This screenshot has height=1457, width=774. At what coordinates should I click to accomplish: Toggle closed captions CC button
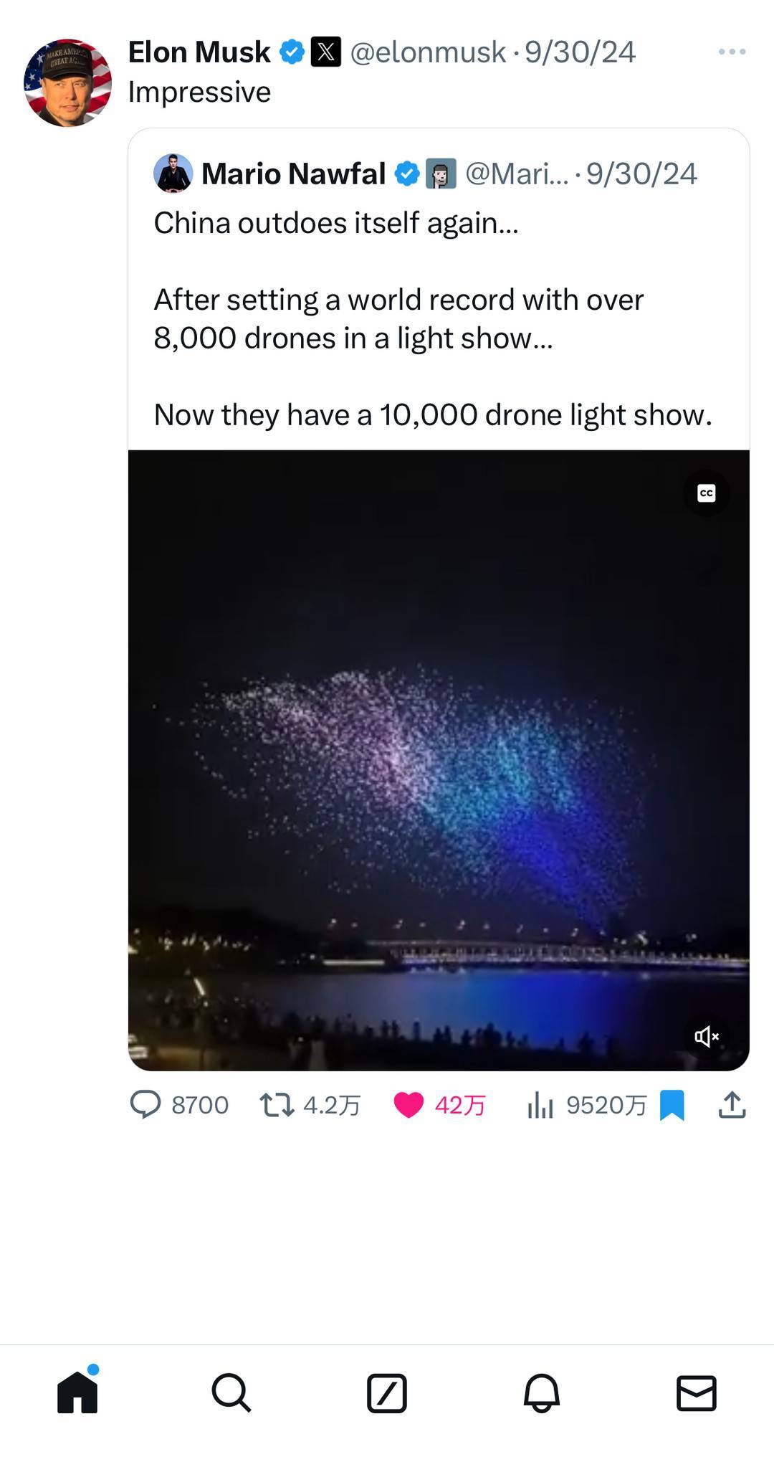coord(706,493)
